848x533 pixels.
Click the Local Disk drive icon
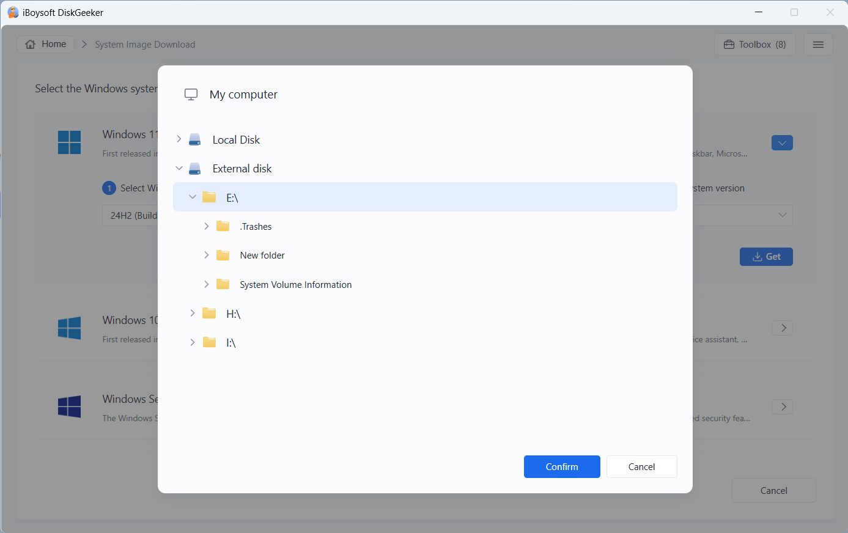point(195,139)
